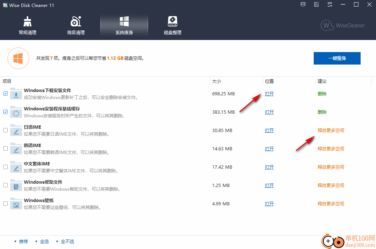Select the 系统瘦身 tab

[124, 25]
